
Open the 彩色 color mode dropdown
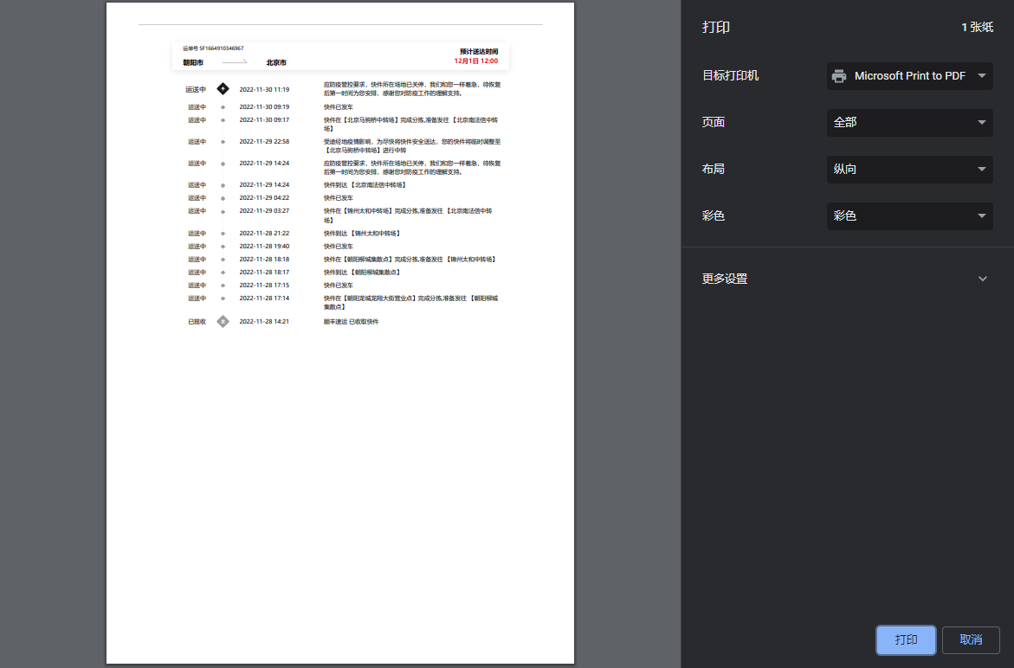pos(909,216)
